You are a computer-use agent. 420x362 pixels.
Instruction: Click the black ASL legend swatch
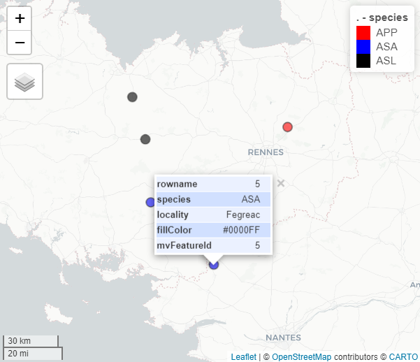point(363,61)
